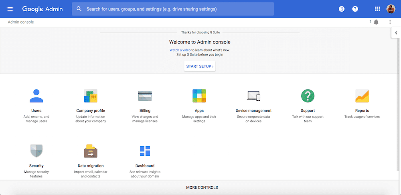The image size is (401, 195).
Task: Click the Reports chart icon
Action: coord(362,96)
